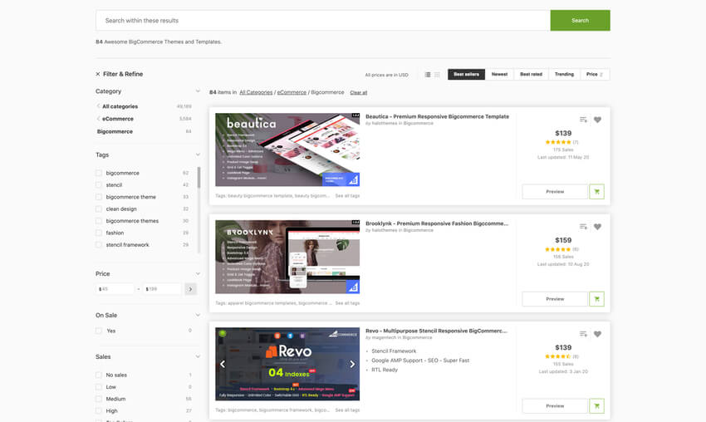The height and width of the screenshot is (422, 706).
Task: Favorite the Beautica template heart icon
Action: click(597, 120)
